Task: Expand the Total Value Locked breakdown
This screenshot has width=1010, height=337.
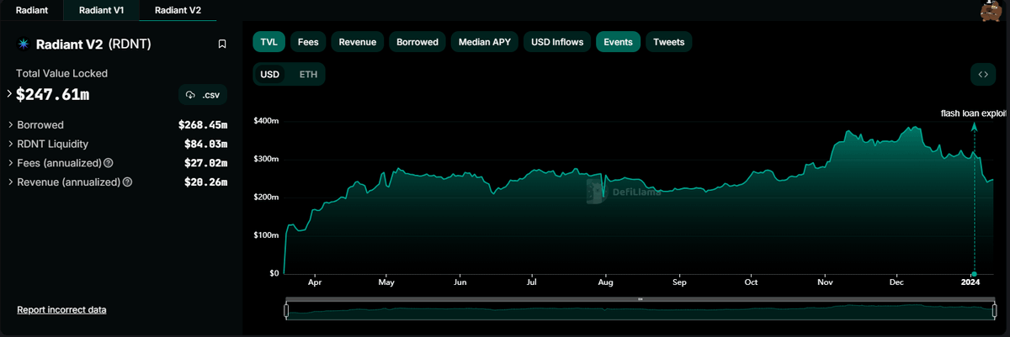Action: click(10, 94)
